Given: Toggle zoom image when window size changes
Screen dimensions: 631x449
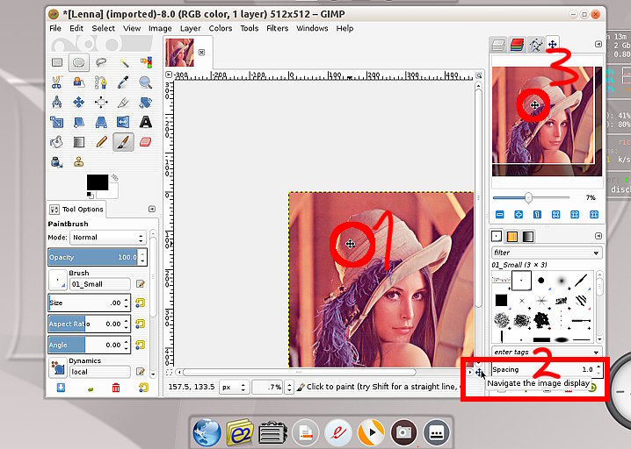Looking at the screenshot, I should point(478,75).
